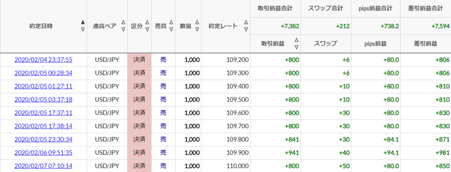This screenshot has width=451, height=172.
Task: Open the trade dated 2020/02/05 23:30:34
Action: coord(43,139)
